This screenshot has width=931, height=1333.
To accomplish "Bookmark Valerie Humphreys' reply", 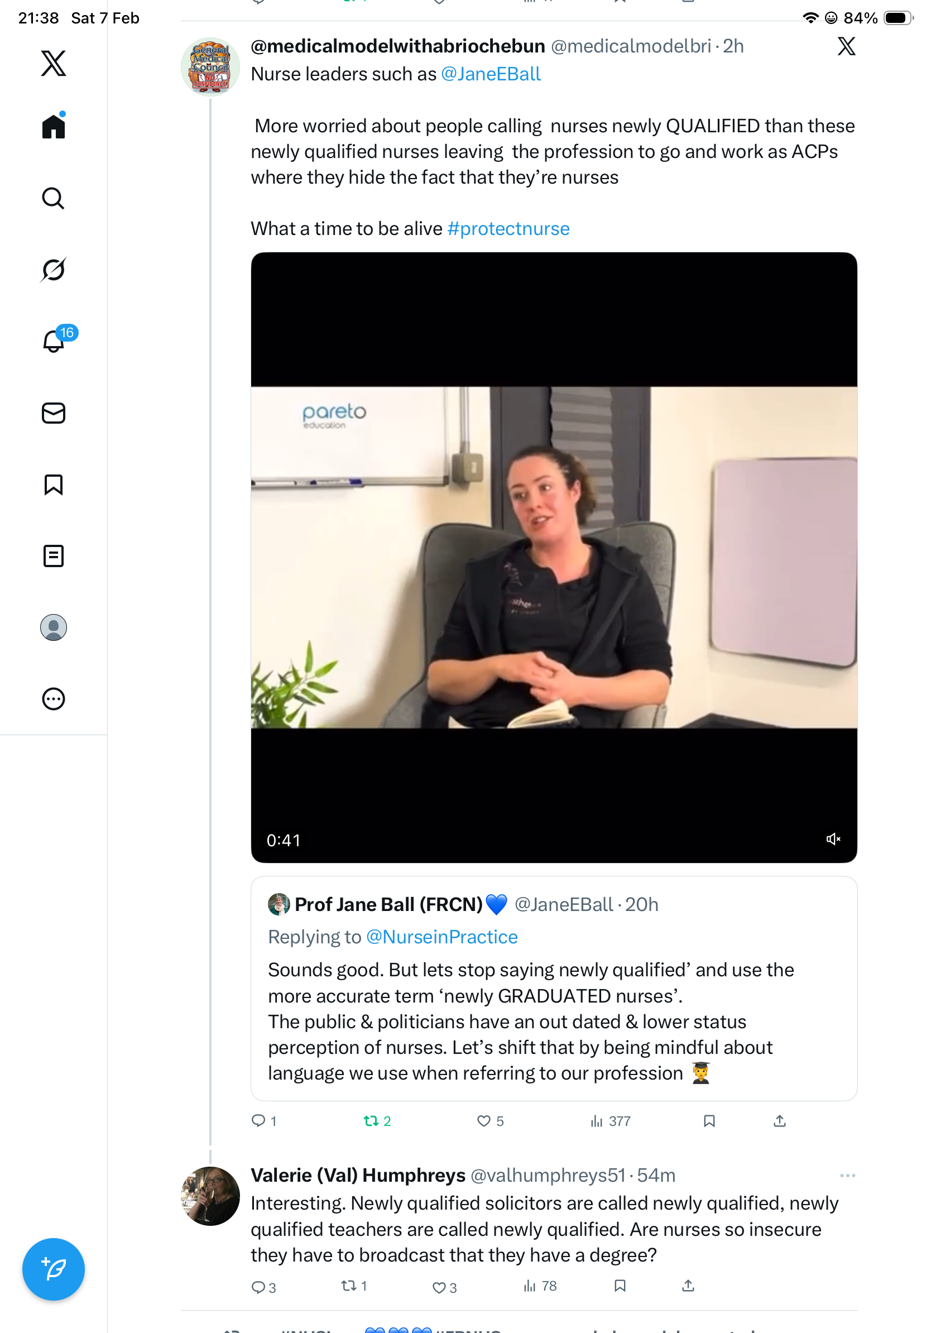I will tap(620, 1286).
